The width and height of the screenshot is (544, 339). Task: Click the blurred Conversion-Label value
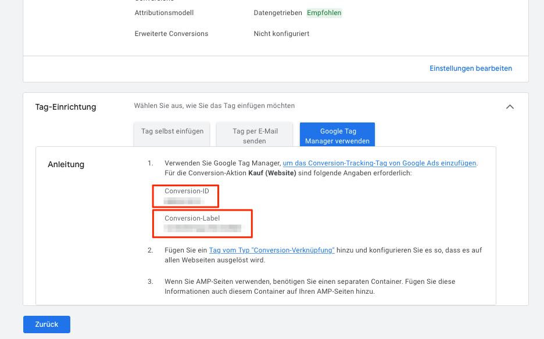204,228
